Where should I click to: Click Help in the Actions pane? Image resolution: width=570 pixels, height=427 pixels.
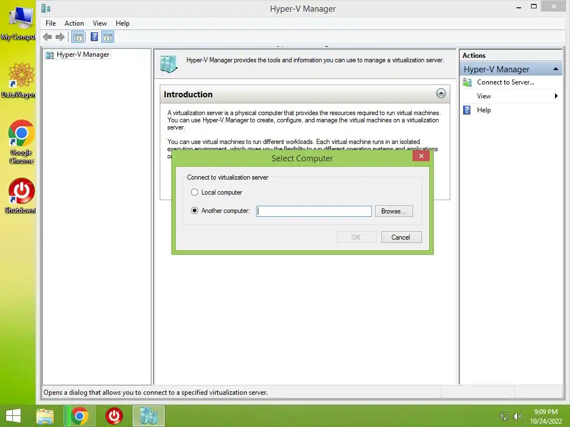(484, 110)
